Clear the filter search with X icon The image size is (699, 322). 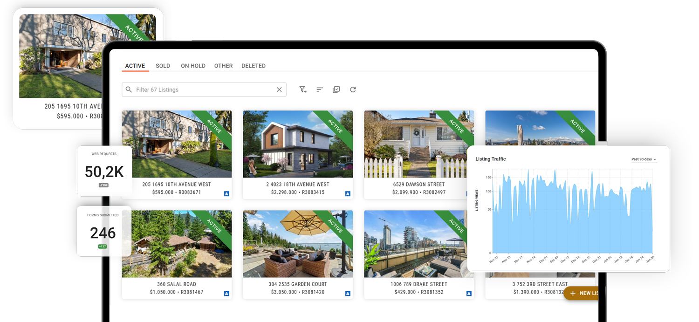point(279,89)
